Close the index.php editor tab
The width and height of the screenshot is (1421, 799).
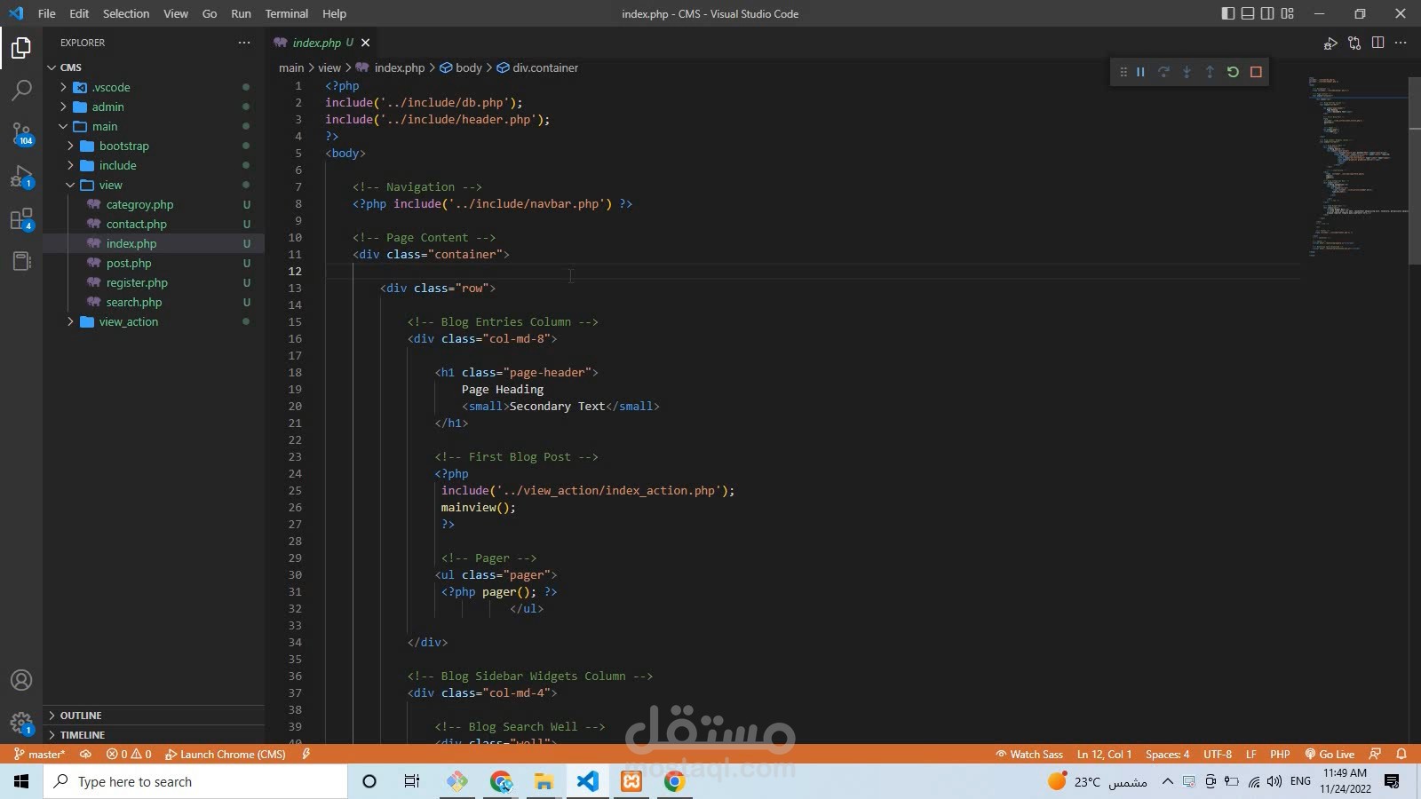pos(365,43)
